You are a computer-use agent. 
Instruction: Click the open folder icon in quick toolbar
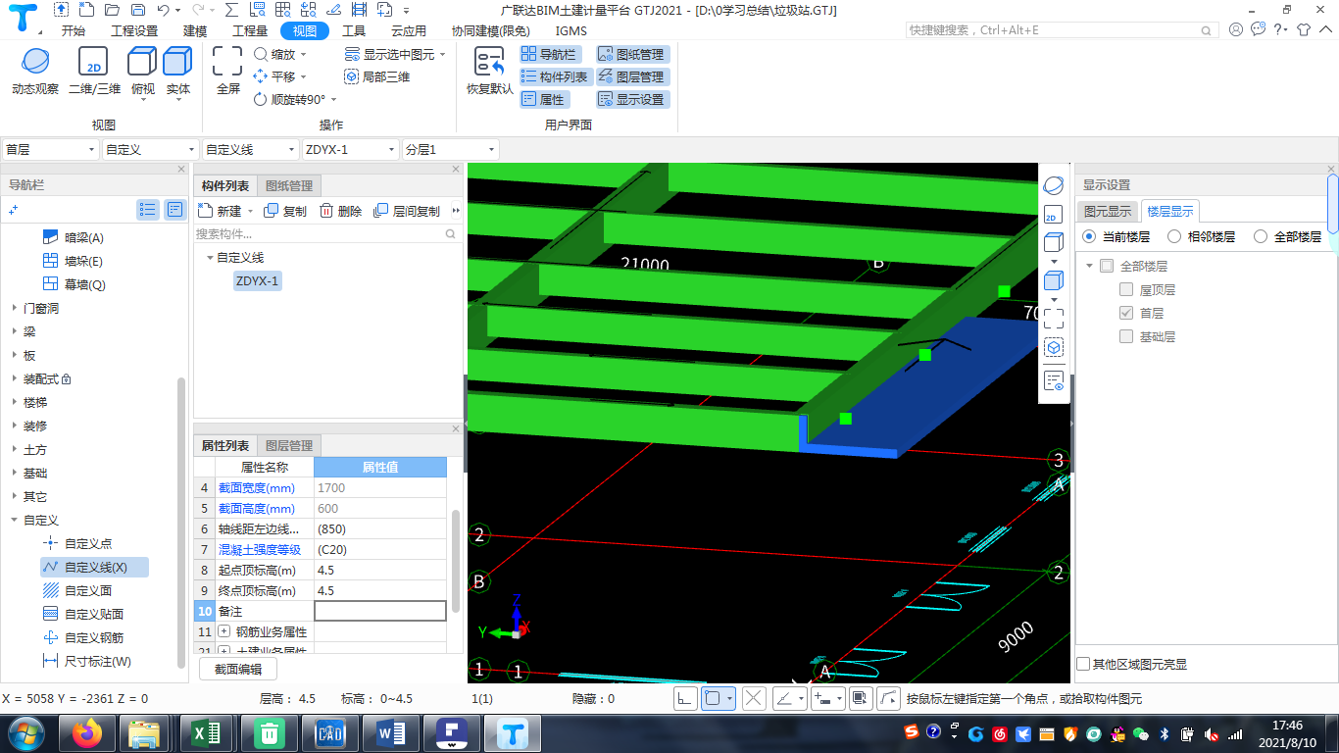click(112, 10)
